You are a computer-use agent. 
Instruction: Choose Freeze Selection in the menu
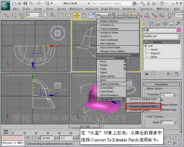pyautogui.click(x=118, y=29)
